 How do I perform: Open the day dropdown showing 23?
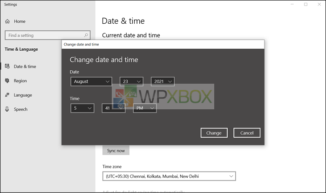pos(131,81)
